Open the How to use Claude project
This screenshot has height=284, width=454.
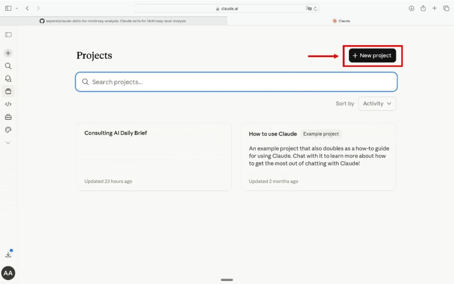pyautogui.click(x=318, y=157)
